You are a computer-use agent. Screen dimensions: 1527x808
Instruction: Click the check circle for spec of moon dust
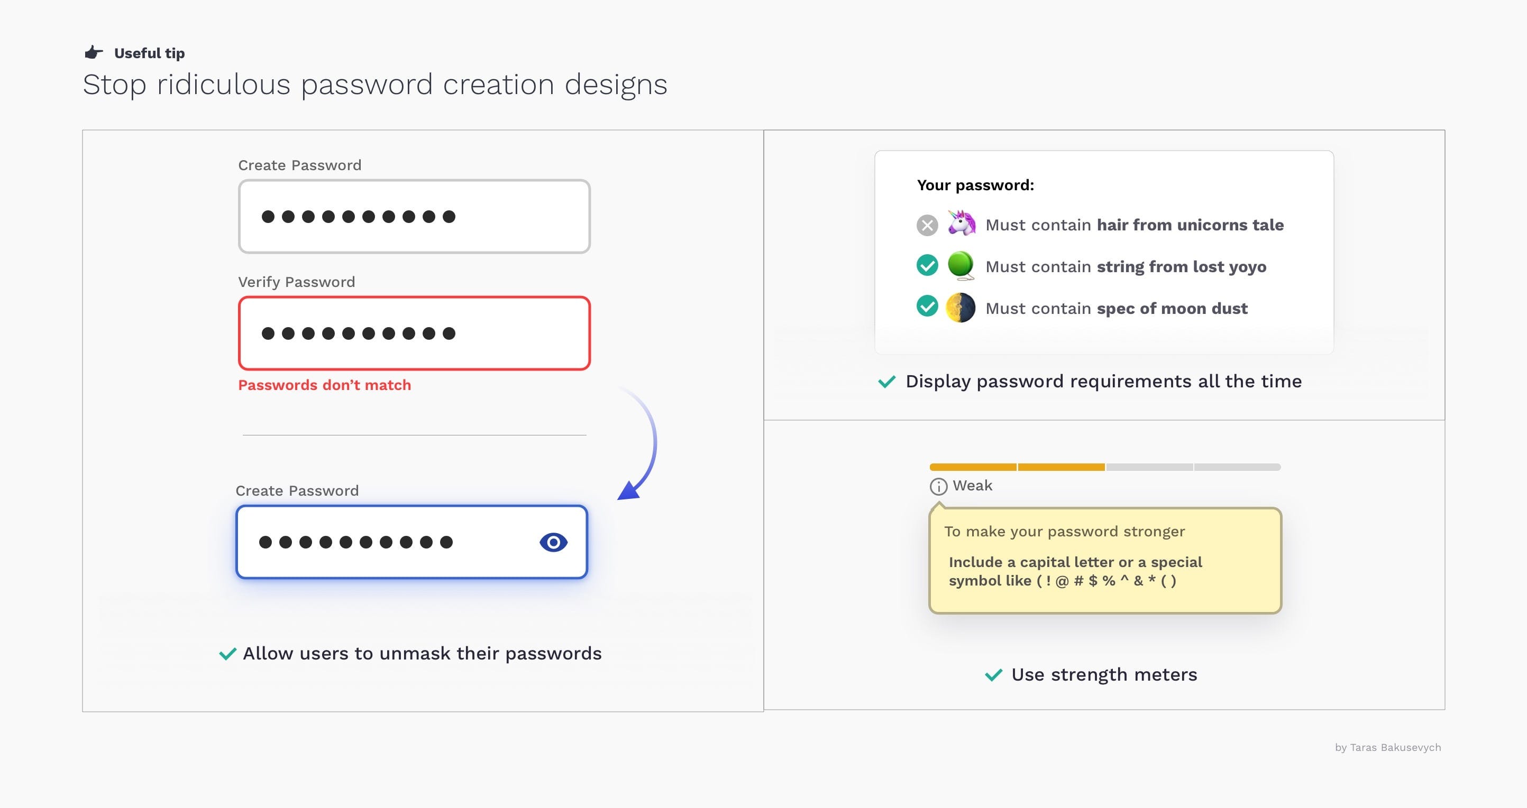pos(927,308)
